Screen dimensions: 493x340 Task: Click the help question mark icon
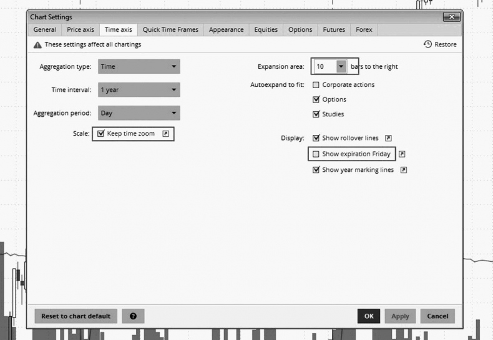click(x=133, y=316)
